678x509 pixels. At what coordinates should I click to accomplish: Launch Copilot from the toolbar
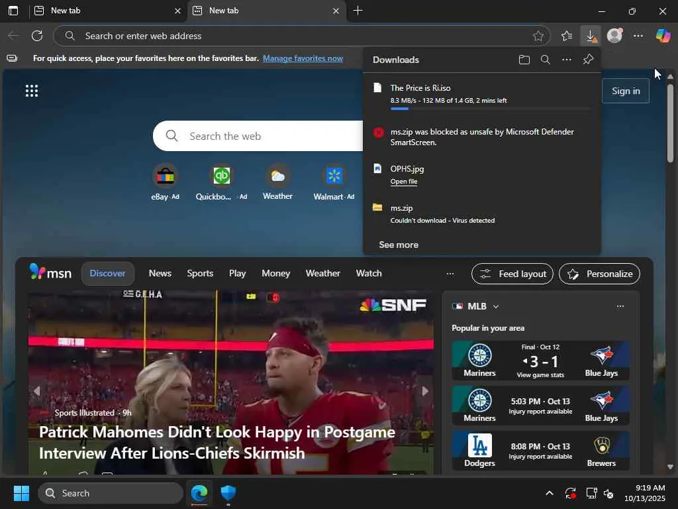point(663,36)
